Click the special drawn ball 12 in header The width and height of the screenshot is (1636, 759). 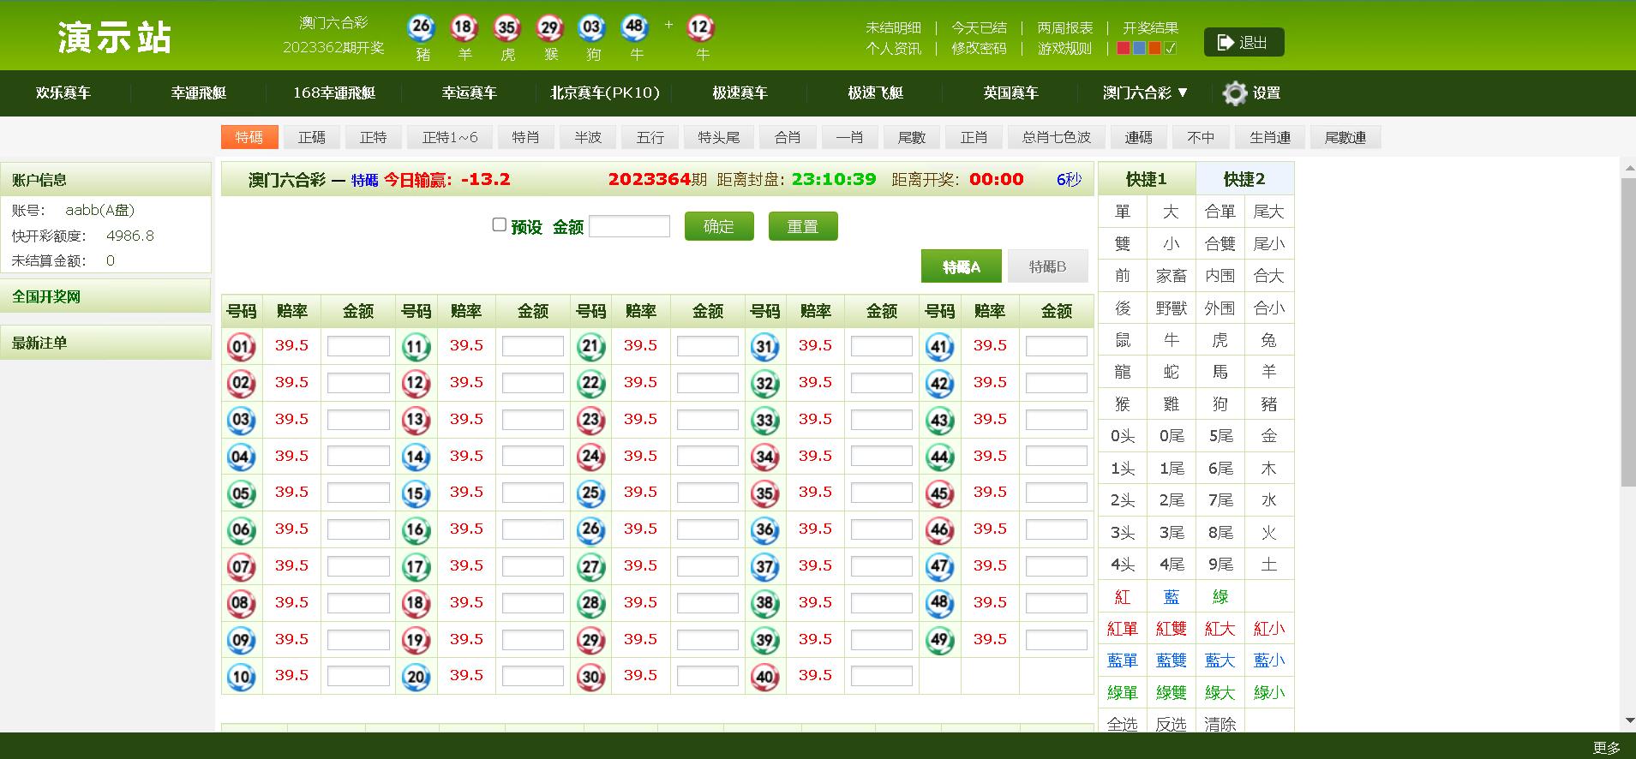point(700,27)
